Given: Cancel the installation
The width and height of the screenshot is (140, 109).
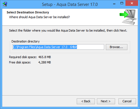Looking at the screenshot, I should click(127, 101).
